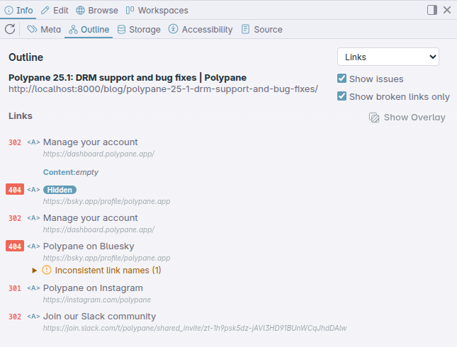Viewport: 457px width, 347px height.
Task: Open the Accessibility sub-tab
Action: tap(201, 30)
